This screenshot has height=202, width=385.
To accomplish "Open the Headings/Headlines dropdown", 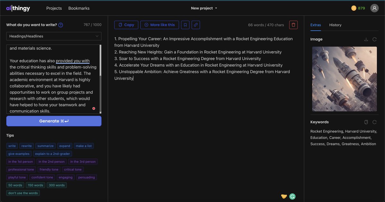I will pos(54,36).
